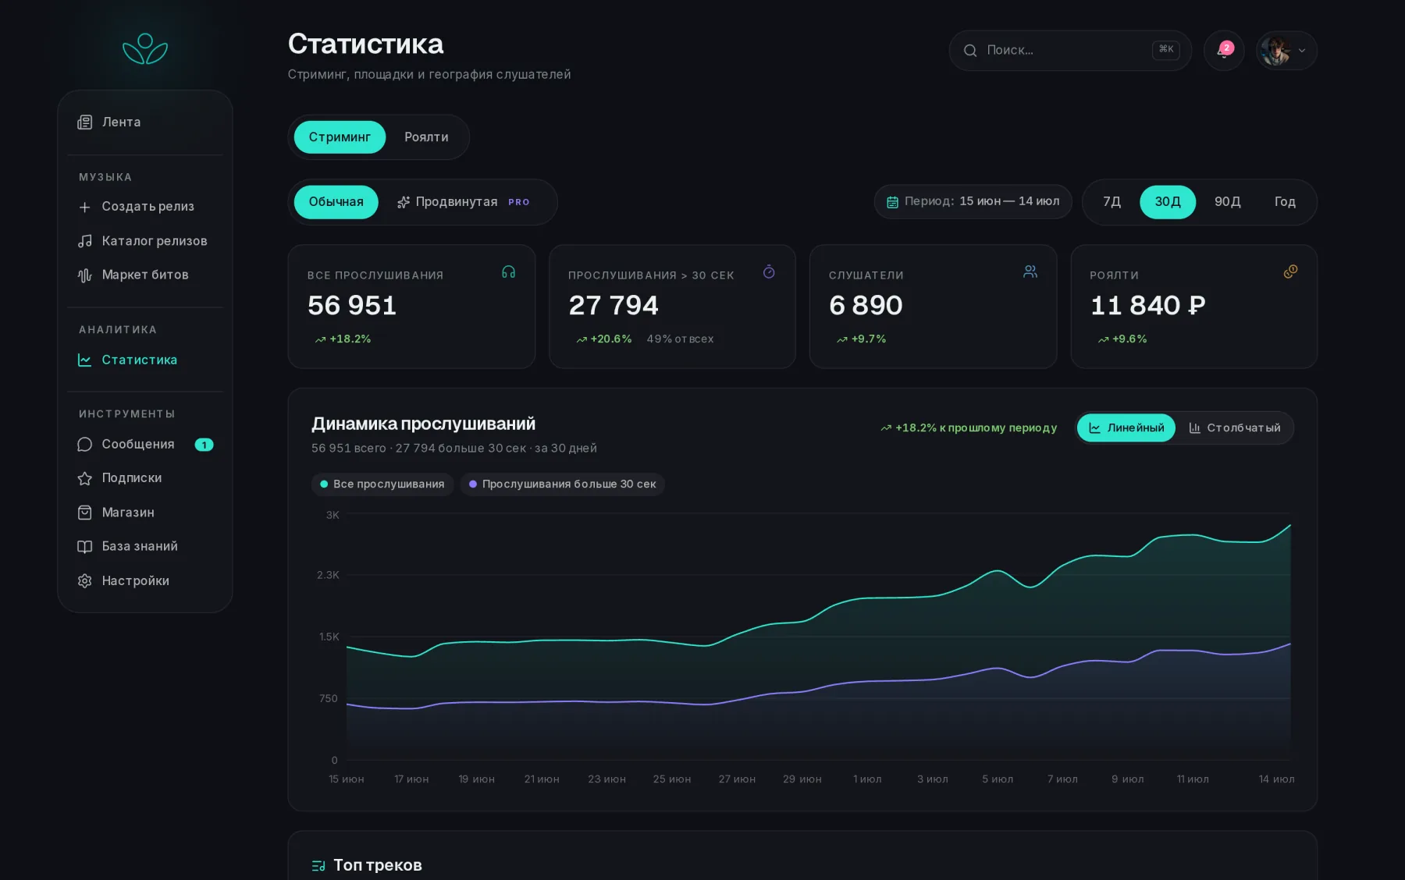Click the Сообщения unread badge
Viewport: 1405px width, 880px height.
[x=204, y=445]
